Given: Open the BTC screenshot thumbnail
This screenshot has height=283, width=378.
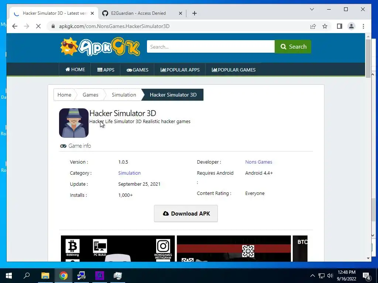Looking at the screenshot, I should 300,249.
